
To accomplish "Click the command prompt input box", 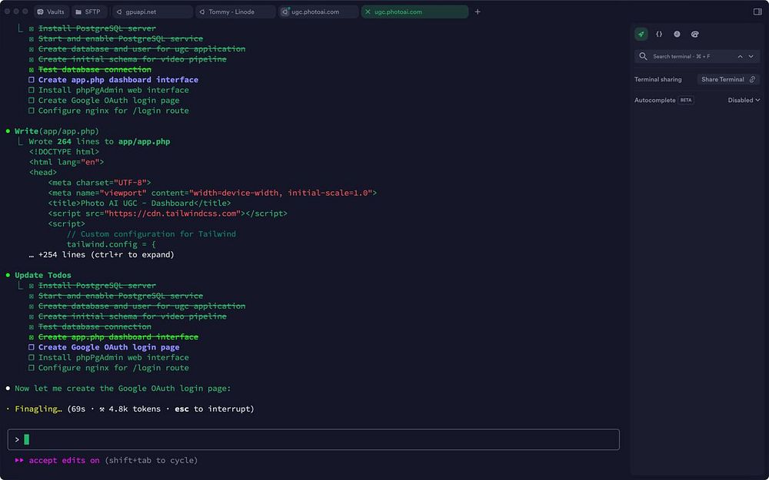I will pyautogui.click(x=314, y=439).
